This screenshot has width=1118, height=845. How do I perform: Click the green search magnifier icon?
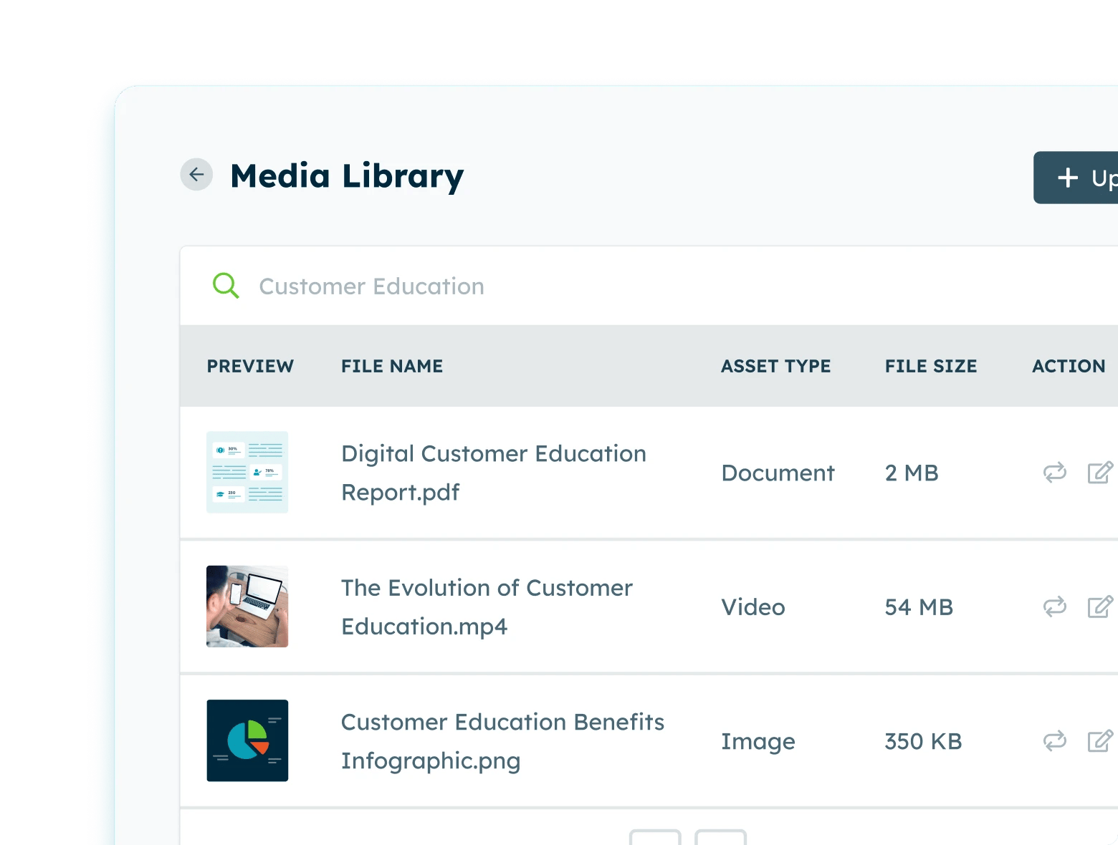[226, 286]
